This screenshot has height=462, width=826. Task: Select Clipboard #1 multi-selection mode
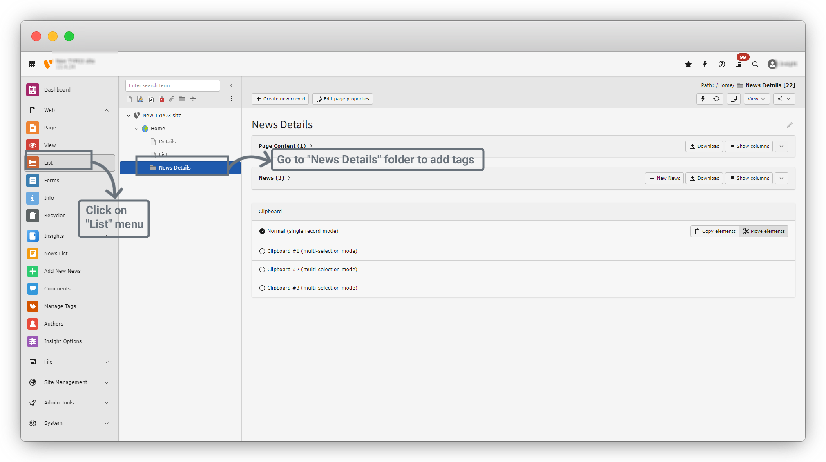coord(262,251)
